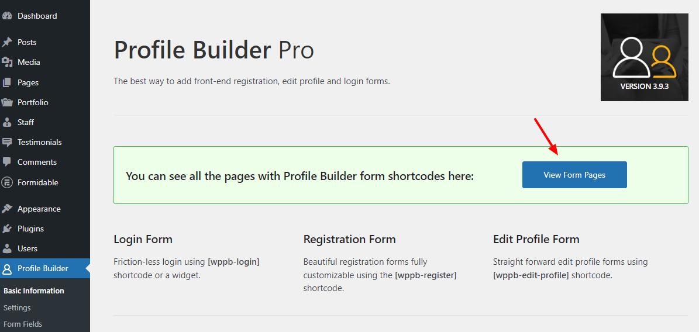The height and width of the screenshot is (332, 699).
Task: Select the Basic Information submenu item
Action: [34, 290]
